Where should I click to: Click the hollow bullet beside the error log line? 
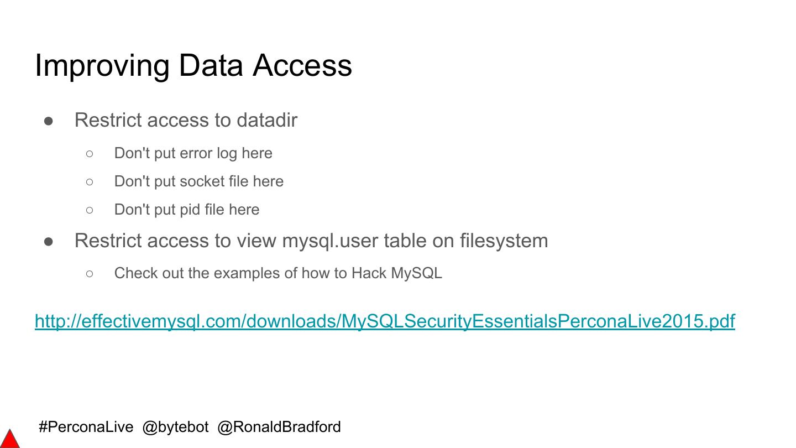tap(90, 154)
